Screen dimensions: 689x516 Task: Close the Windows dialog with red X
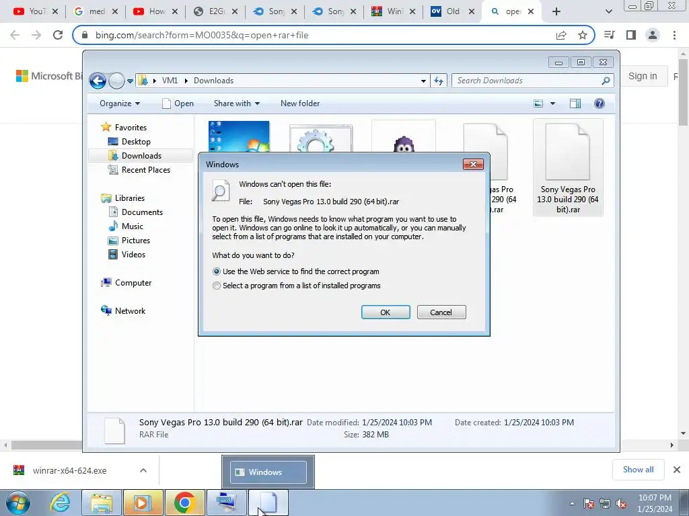(473, 164)
